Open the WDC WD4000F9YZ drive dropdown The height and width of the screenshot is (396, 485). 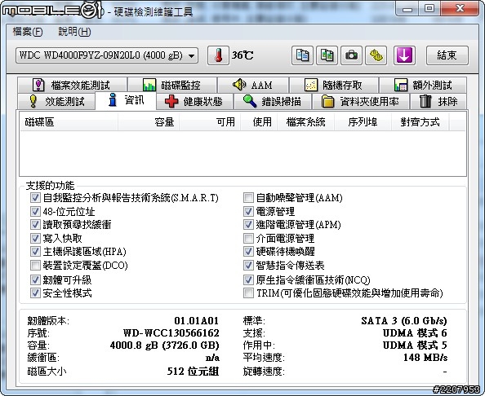coord(107,55)
